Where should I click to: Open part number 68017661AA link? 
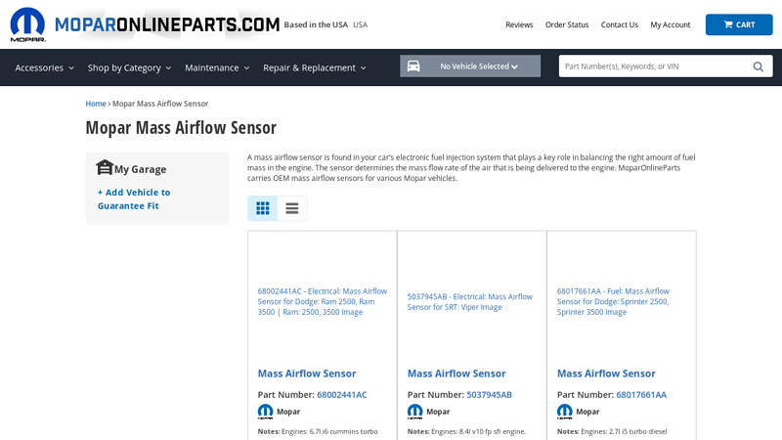(640, 395)
